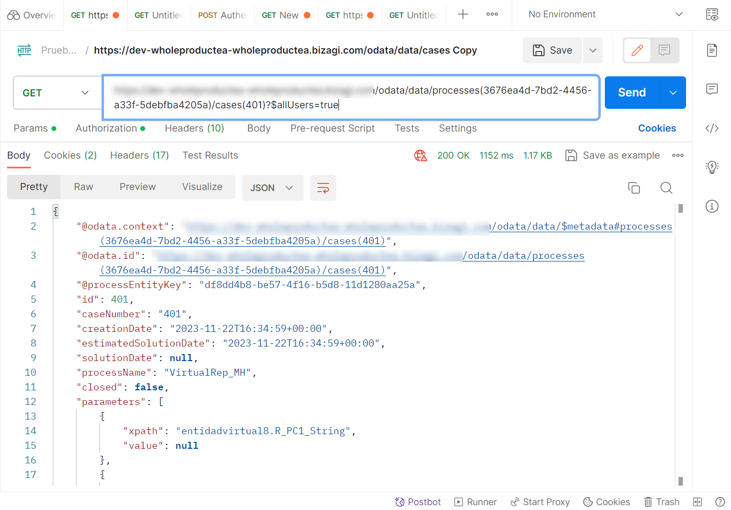Open the tab options ellipsis menu
This screenshot has height=510, width=731.
pyautogui.click(x=492, y=15)
